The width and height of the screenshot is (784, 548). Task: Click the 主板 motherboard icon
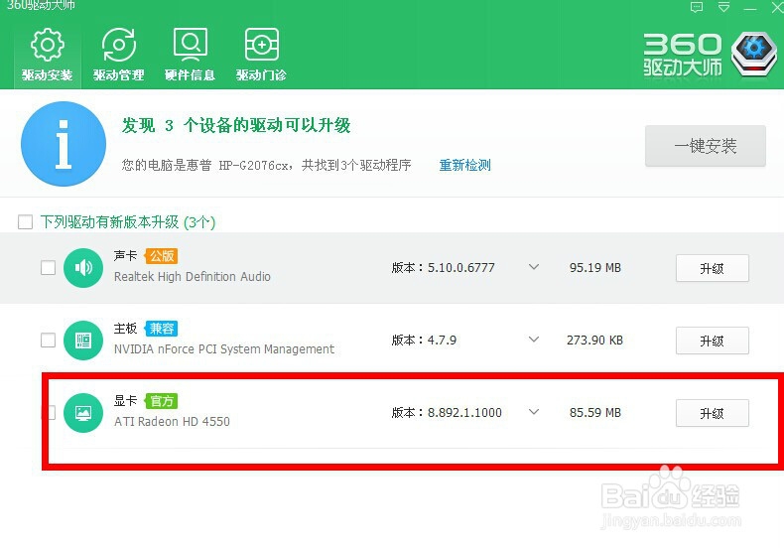83,341
